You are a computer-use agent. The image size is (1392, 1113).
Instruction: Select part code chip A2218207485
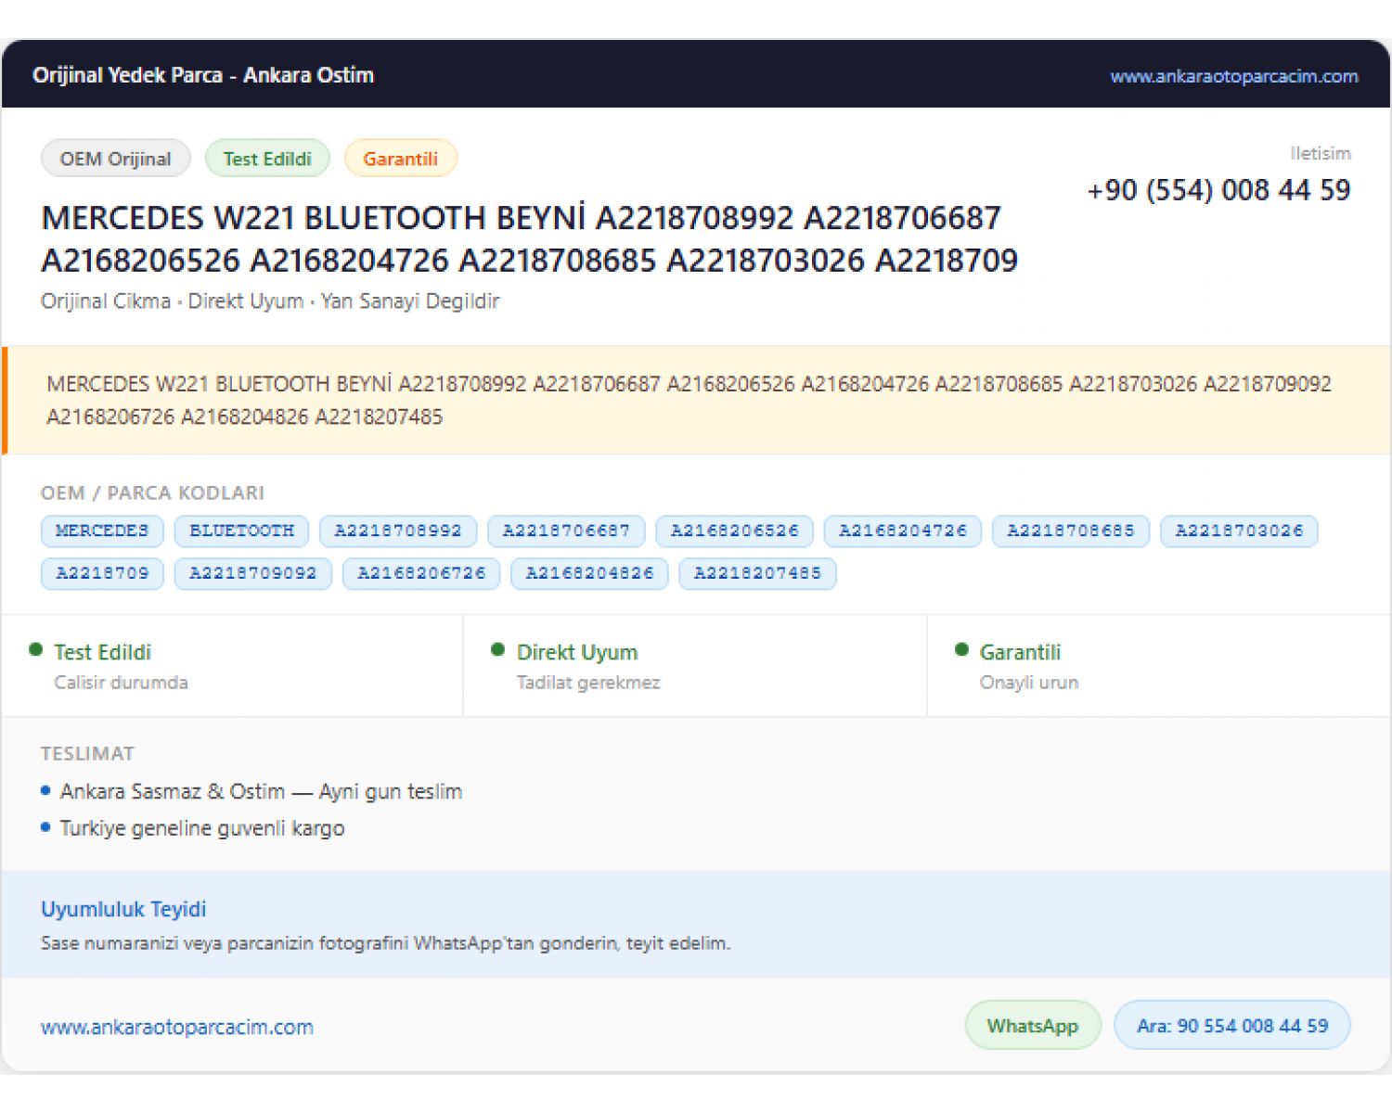(x=757, y=574)
